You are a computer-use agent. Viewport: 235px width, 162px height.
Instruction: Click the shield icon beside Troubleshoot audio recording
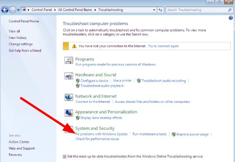tap(139, 81)
